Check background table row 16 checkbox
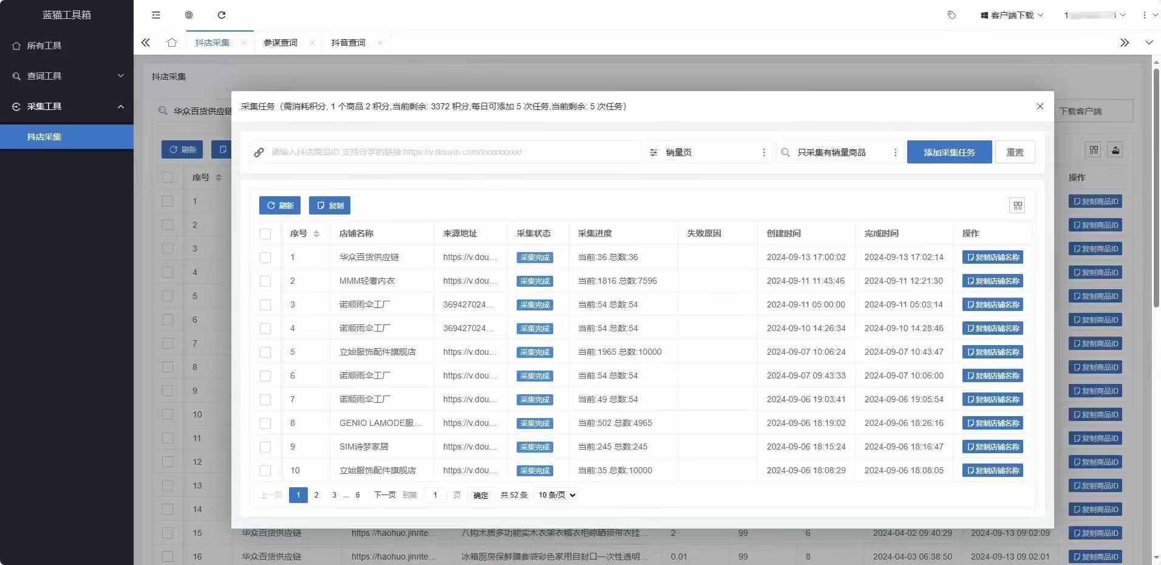1161x565 pixels. (x=168, y=556)
